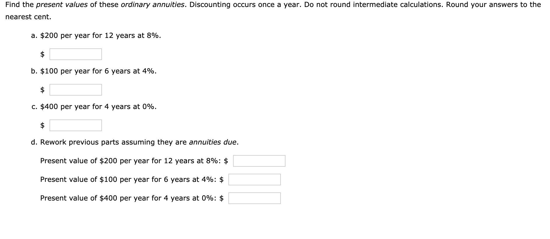Click the answer field for part a
The height and width of the screenshot is (239, 550).
tap(76, 54)
